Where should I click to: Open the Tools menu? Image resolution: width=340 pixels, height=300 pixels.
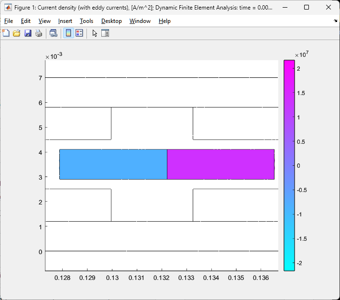86,21
